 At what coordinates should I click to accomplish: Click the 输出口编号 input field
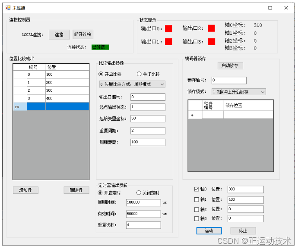(x=148, y=97)
